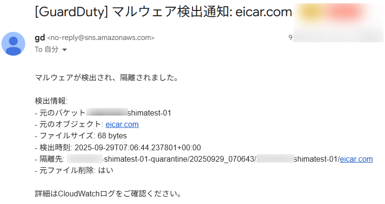
Task: Click the 検出情報 heading
Action: coord(51,101)
